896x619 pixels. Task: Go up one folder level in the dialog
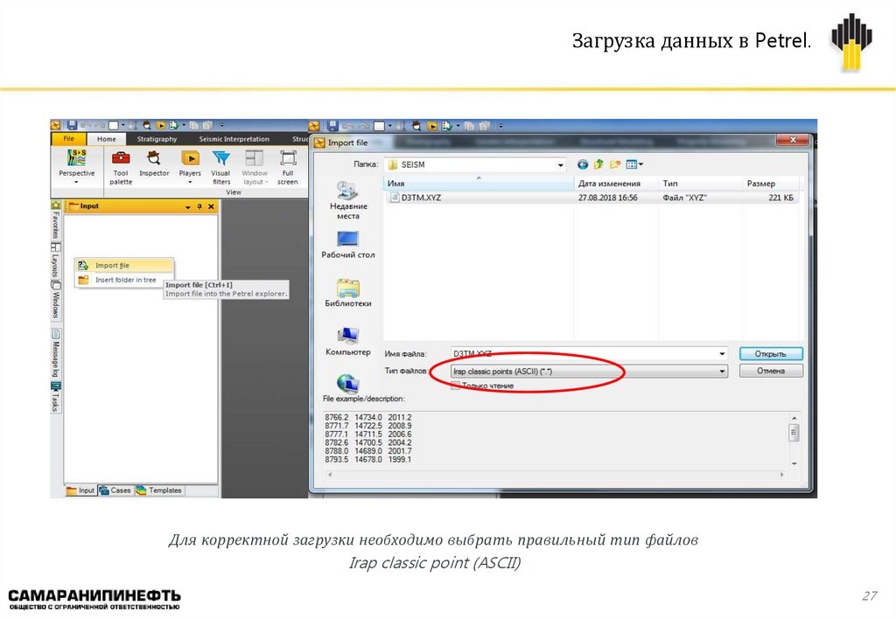click(x=598, y=164)
